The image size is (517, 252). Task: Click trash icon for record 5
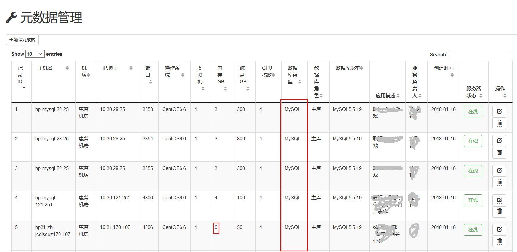[x=499, y=241]
